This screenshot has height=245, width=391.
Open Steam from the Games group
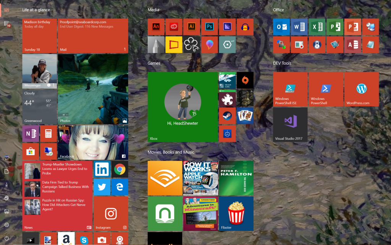[x=227, y=116]
